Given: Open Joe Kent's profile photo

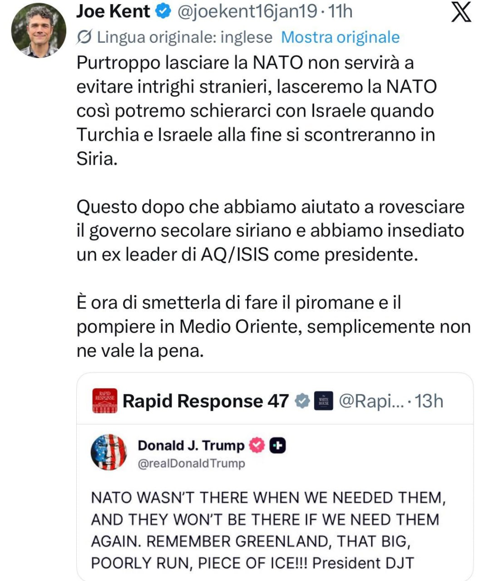Looking at the screenshot, I should pos(39,31).
